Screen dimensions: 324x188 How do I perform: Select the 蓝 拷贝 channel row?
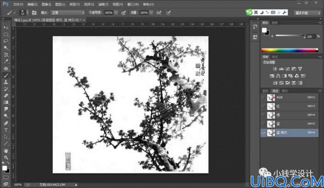pos(290,133)
